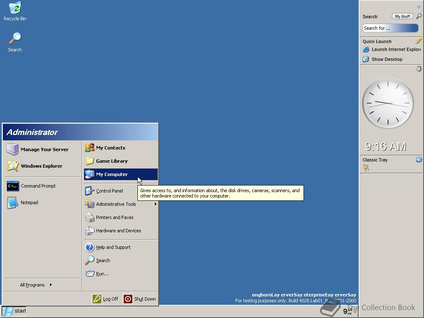
Task: Click the keys icon in Classic Tray
Action: pos(366,168)
